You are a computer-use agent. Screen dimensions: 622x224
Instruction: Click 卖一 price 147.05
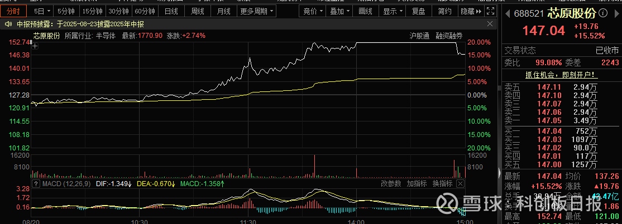coord(549,121)
